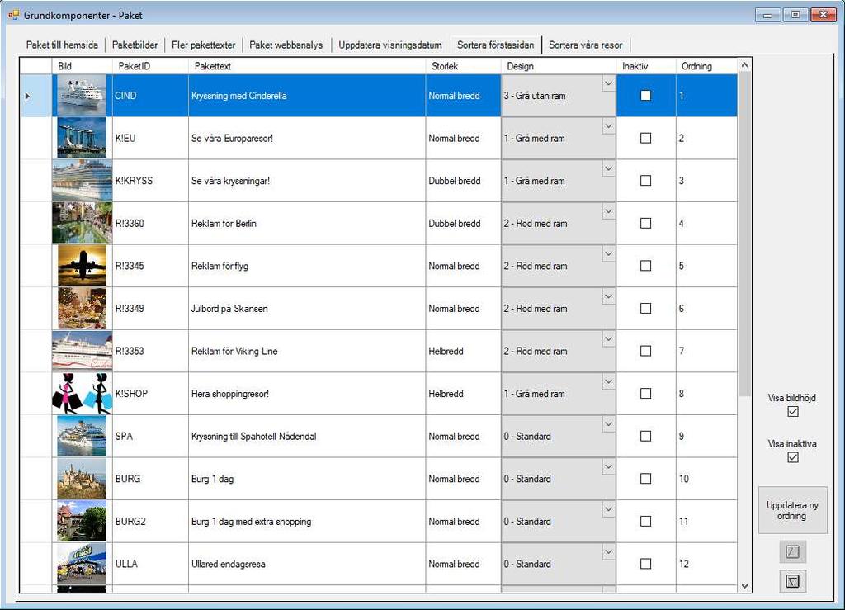845x610 pixels.
Task: Click Ordning cell with value 7
Action: (x=706, y=351)
